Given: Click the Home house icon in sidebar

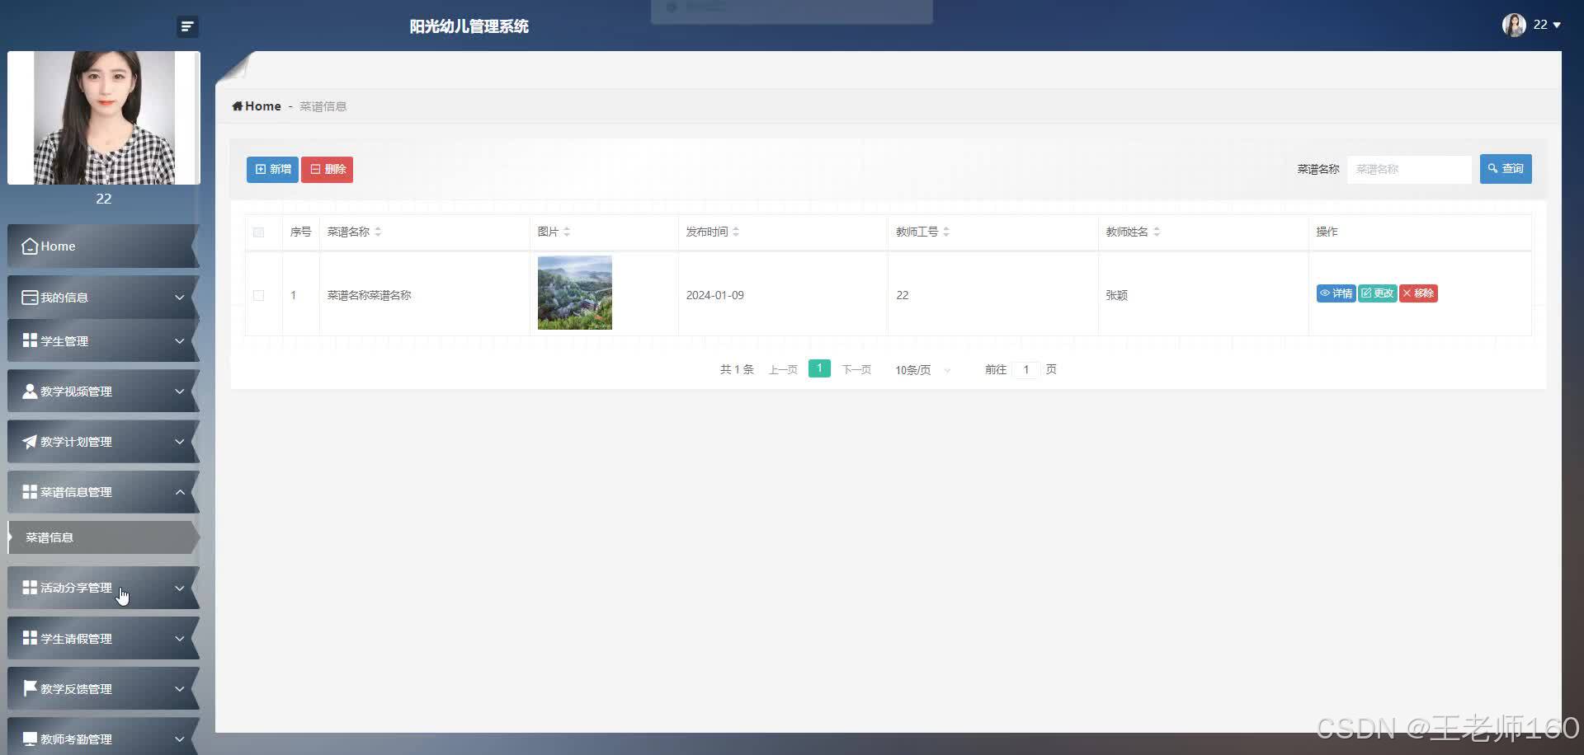Looking at the screenshot, I should (x=30, y=246).
